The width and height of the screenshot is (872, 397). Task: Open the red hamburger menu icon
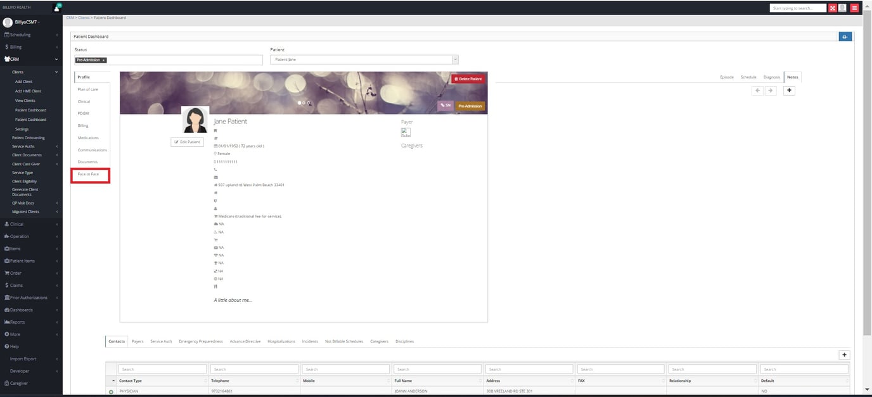[x=854, y=8]
